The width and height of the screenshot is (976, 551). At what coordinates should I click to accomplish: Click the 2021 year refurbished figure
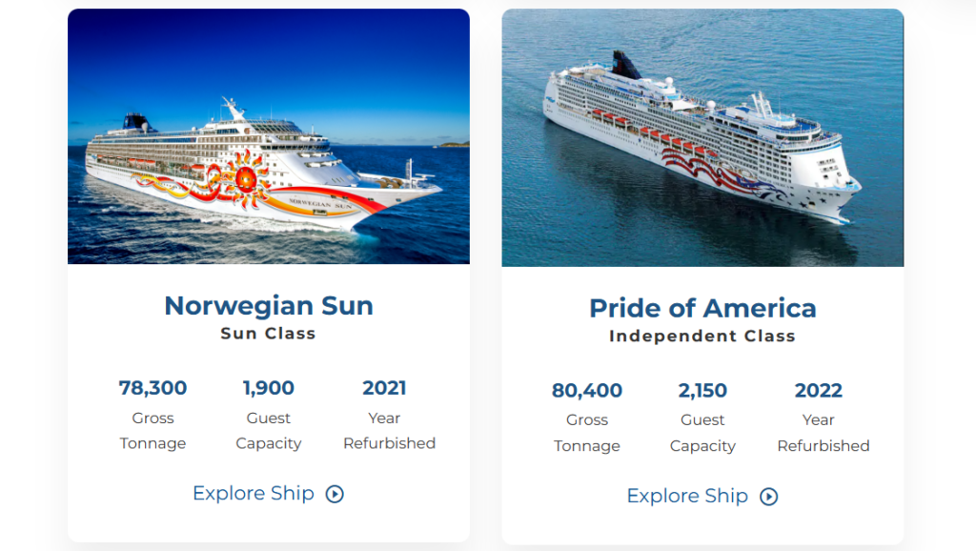point(384,388)
